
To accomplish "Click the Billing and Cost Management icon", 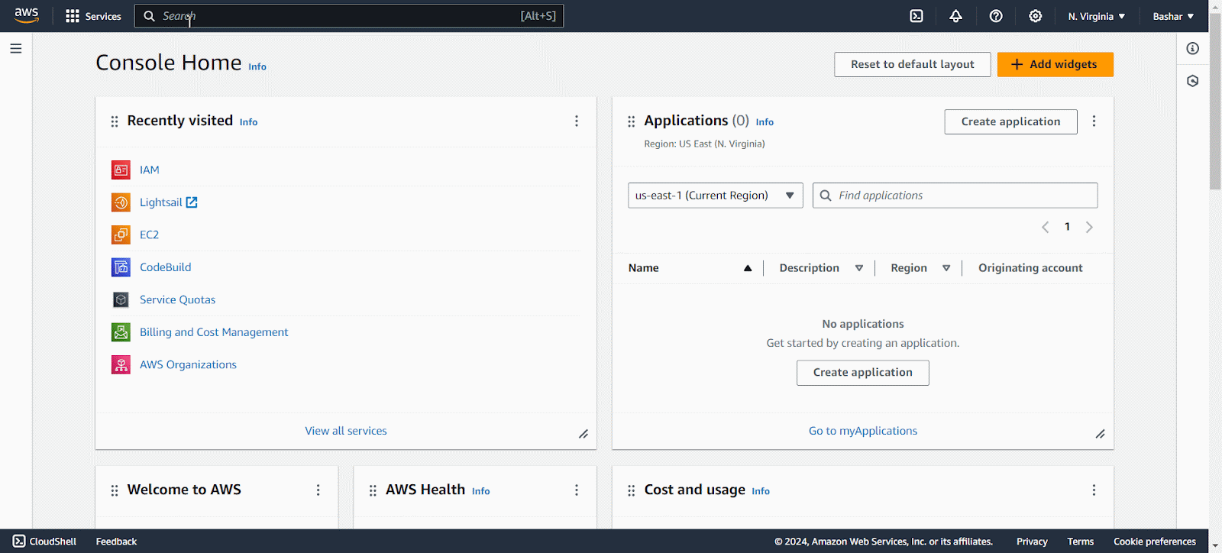I will click(121, 332).
